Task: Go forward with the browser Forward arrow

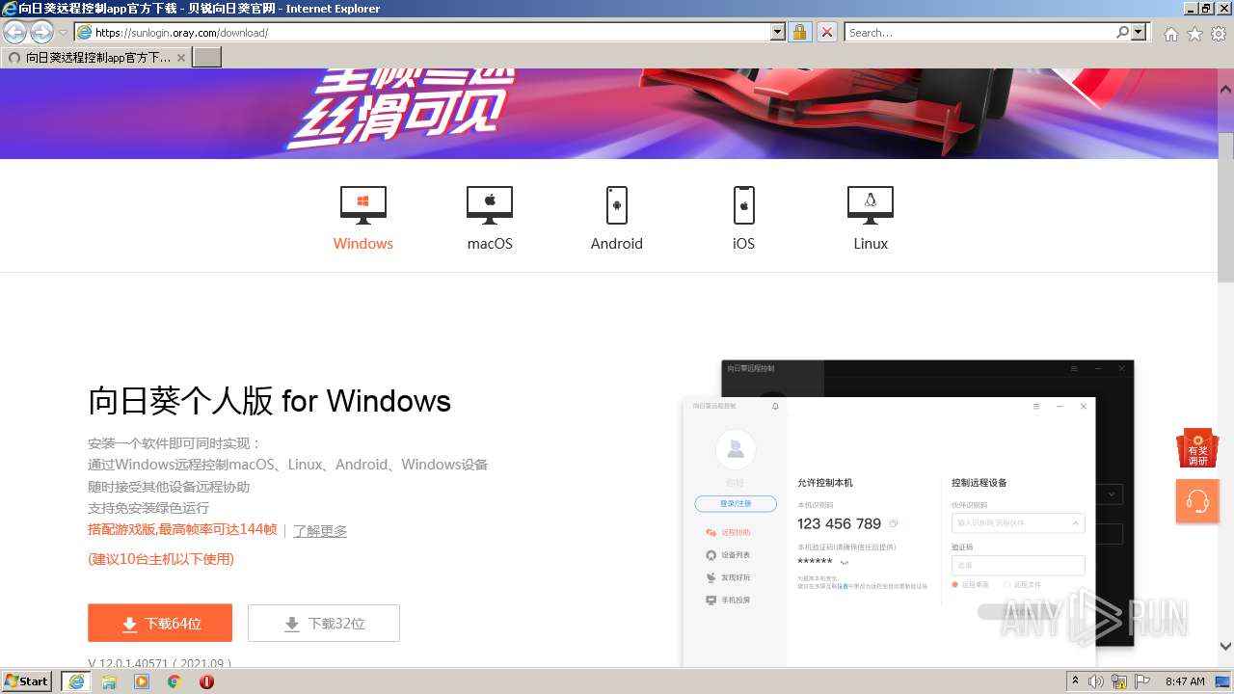Action: (41, 32)
